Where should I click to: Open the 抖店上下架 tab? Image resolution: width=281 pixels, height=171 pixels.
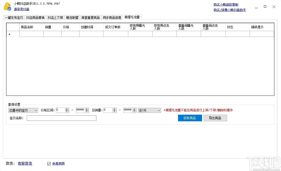(x=55, y=18)
